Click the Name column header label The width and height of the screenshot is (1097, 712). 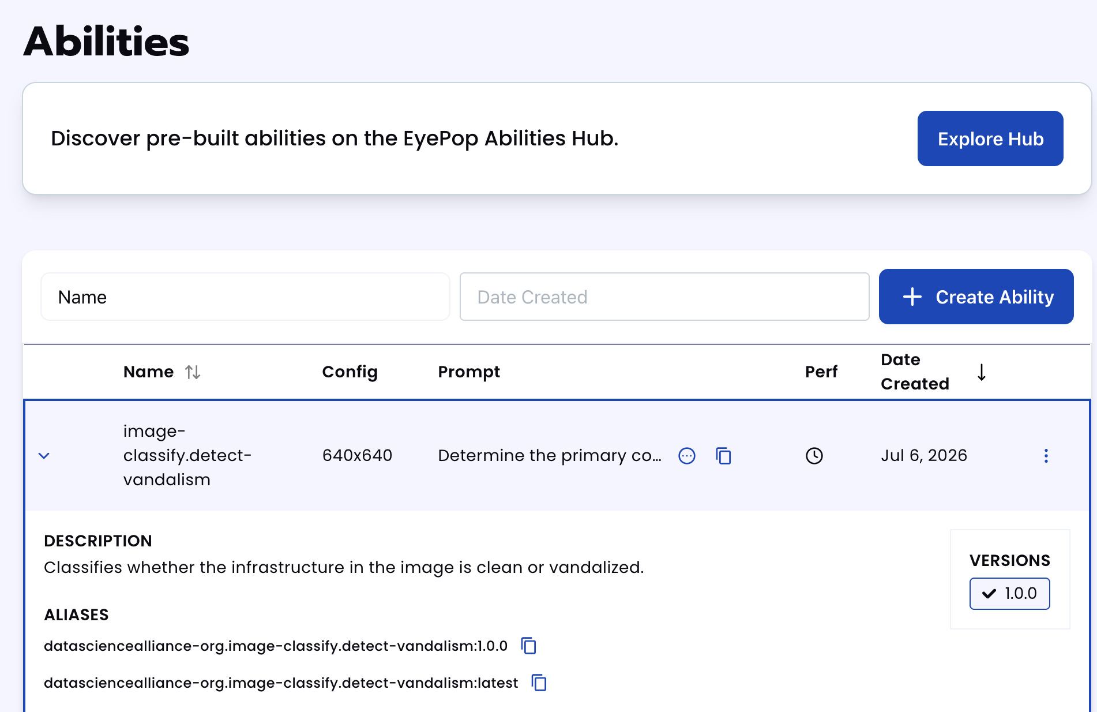(148, 372)
